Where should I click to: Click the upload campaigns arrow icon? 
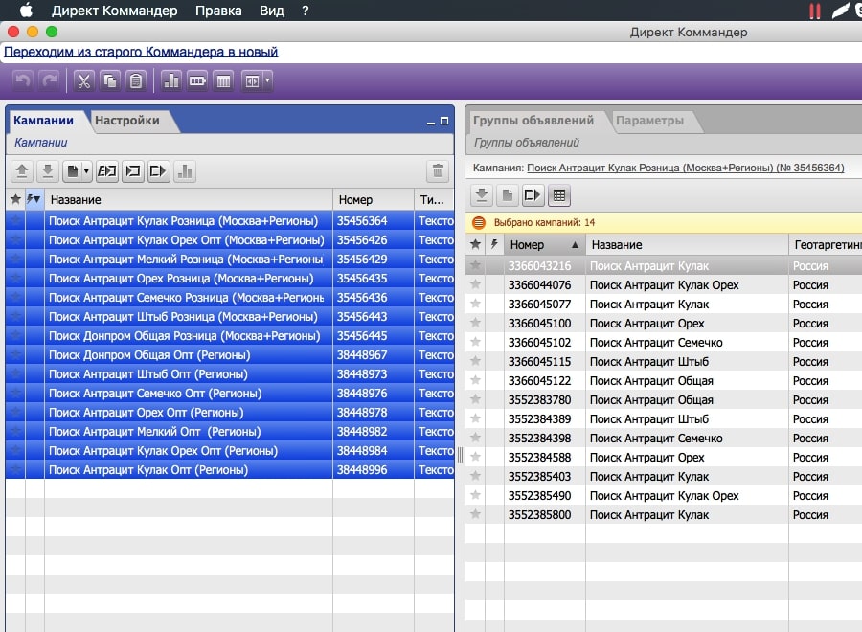pyautogui.click(x=22, y=171)
